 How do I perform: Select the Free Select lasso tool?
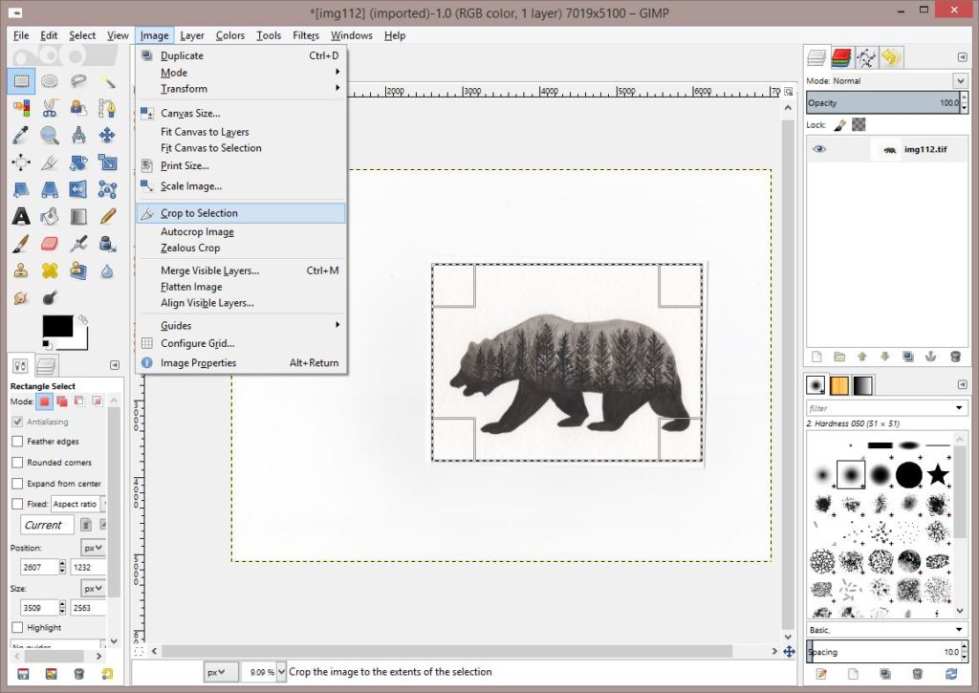78,81
